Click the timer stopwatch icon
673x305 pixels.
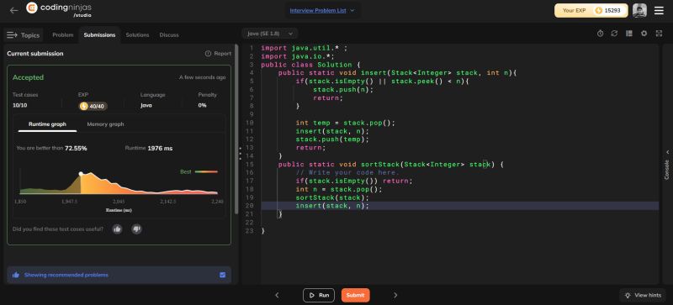point(600,34)
